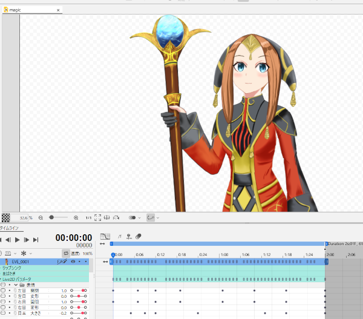Click the 00:00:00 timecode display
Screen dimensions: 363x319
[x=74, y=238]
